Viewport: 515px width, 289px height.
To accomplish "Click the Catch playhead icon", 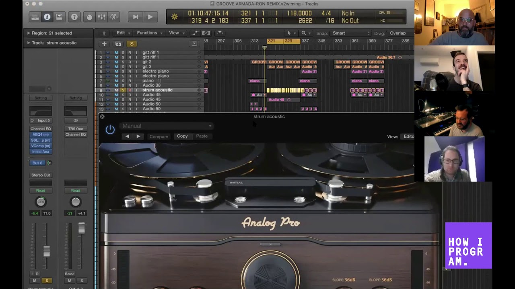I will click(x=220, y=33).
